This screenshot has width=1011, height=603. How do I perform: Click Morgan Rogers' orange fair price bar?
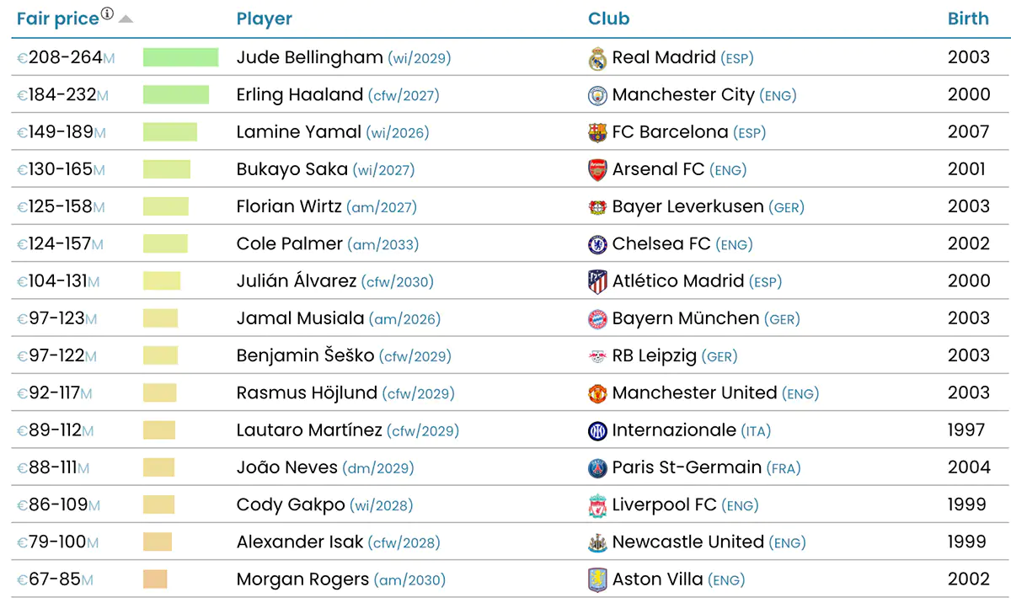tap(155, 579)
